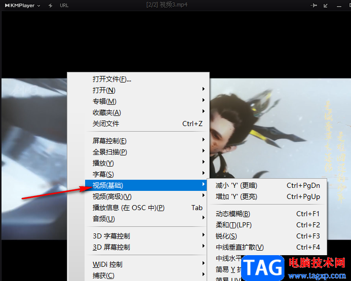Toggle 中线垂直扩散(V) filter

click(x=267, y=248)
